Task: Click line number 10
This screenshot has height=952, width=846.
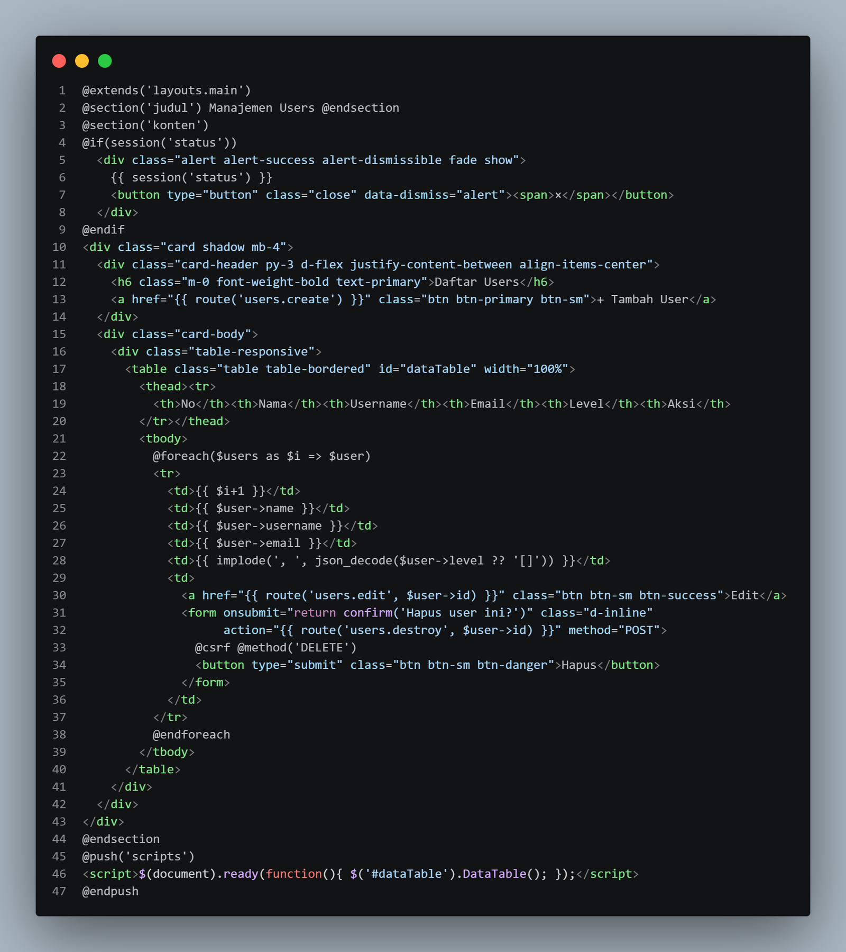Action: pos(59,247)
